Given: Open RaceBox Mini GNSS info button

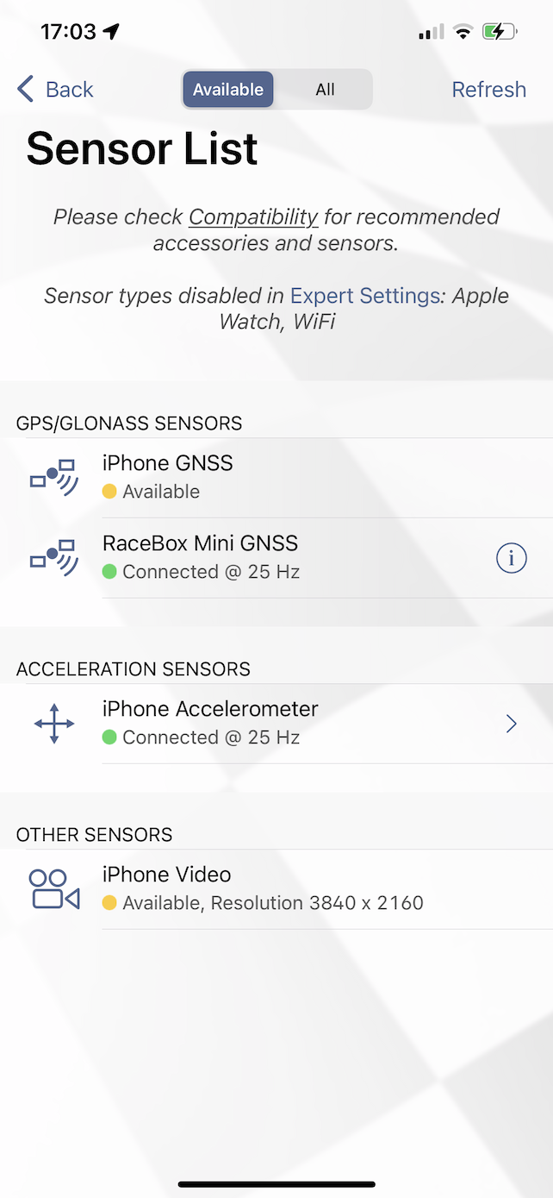Looking at the screenshot, I should pyautogui.click(x=511, y=558).
